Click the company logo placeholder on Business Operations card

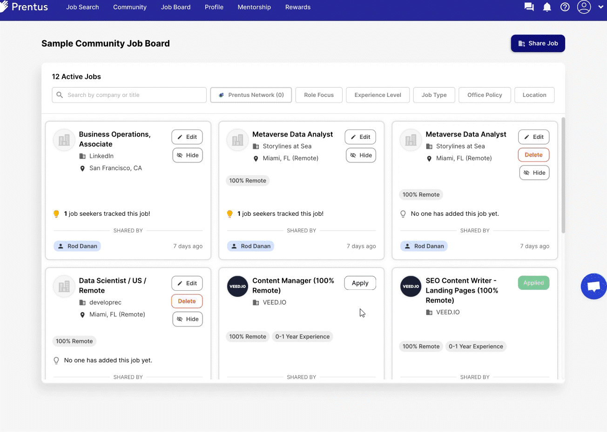click(64, 140)
